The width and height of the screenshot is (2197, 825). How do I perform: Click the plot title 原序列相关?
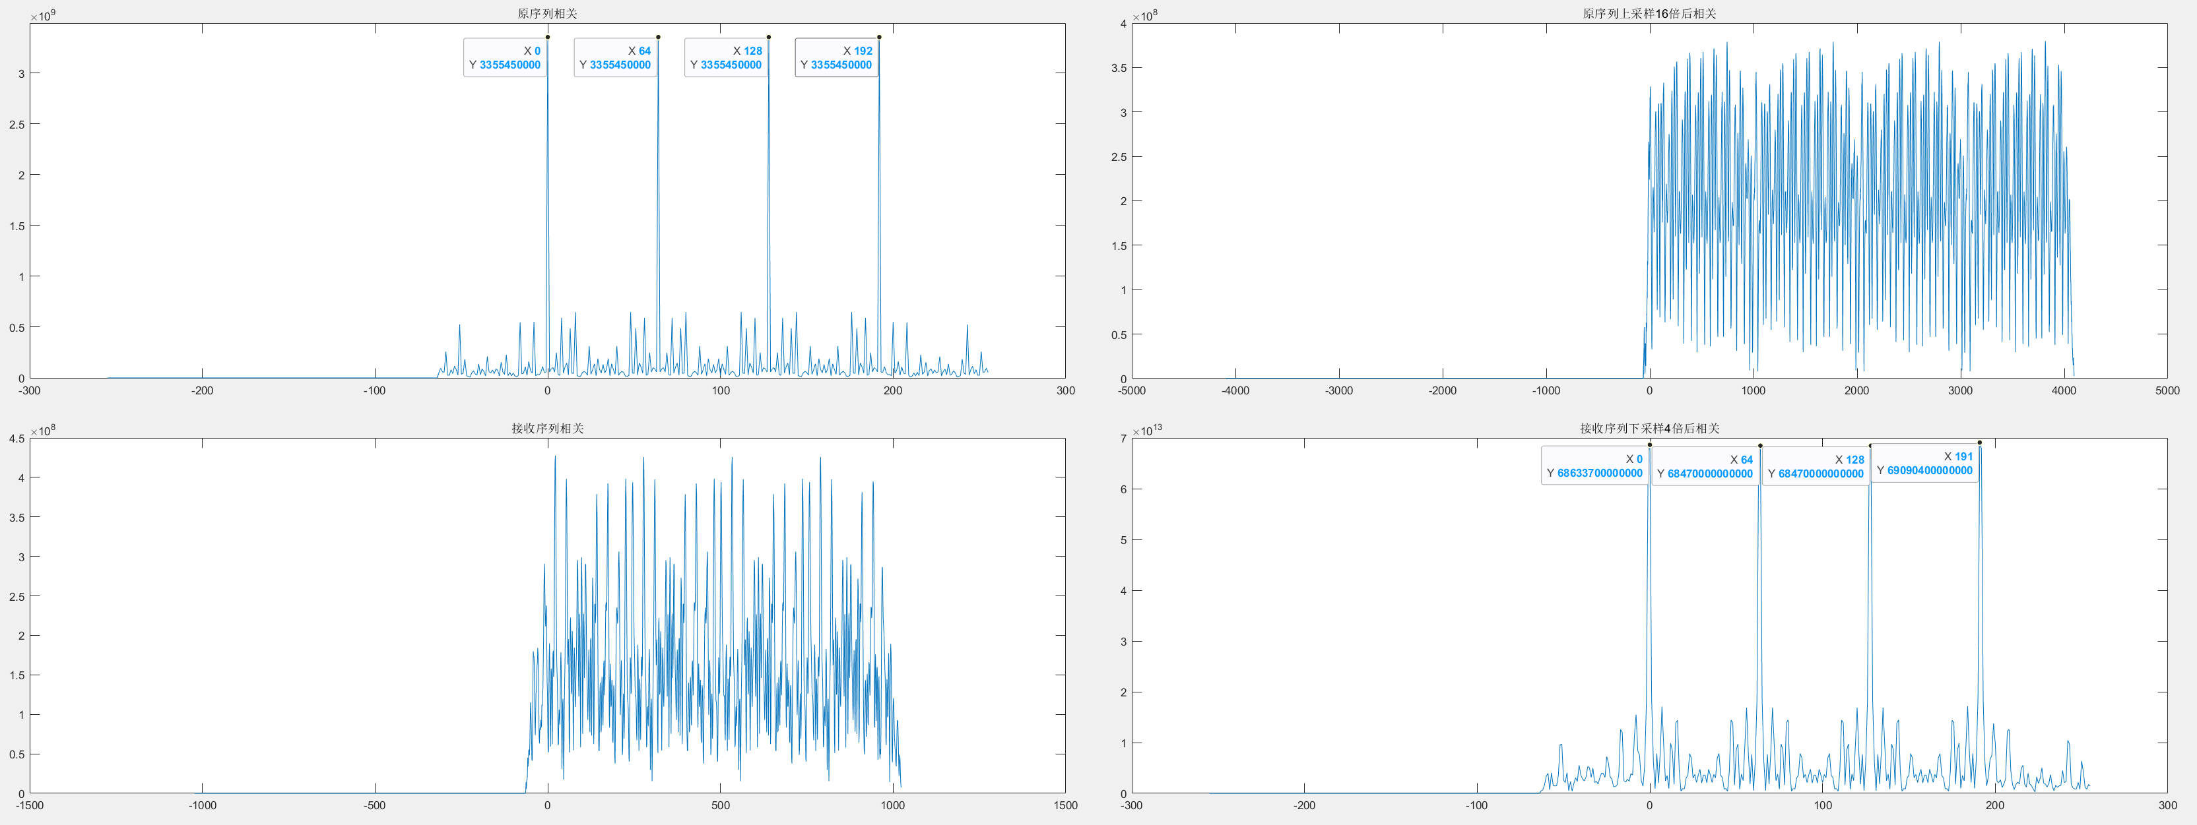click(x=546, y=14)
